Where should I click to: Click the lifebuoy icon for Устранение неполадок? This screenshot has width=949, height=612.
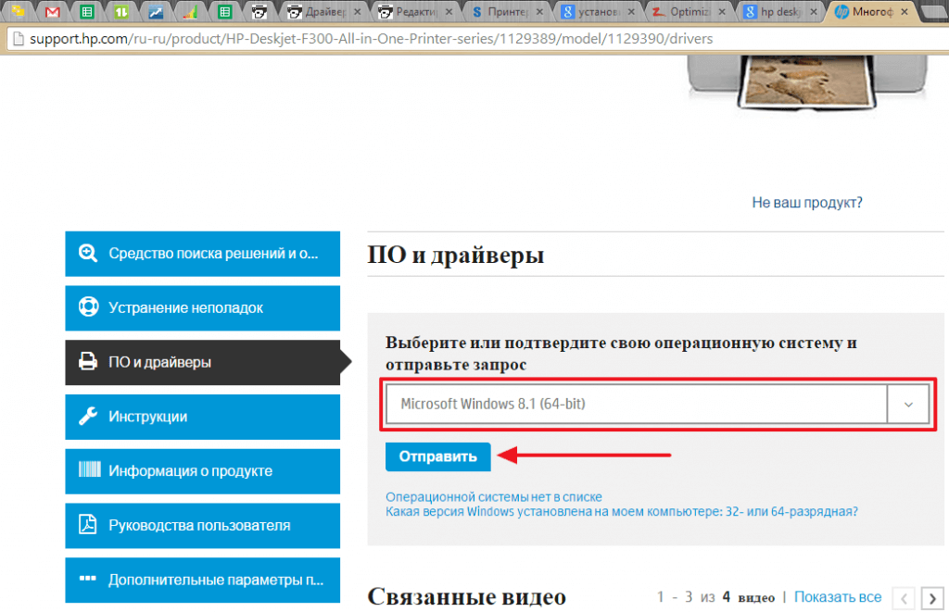click(x=88, y=307)
